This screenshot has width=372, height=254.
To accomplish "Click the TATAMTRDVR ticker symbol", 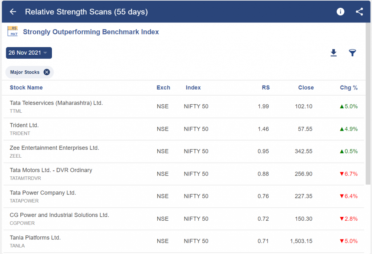I will pyautogui.click(x=25, y=178).
